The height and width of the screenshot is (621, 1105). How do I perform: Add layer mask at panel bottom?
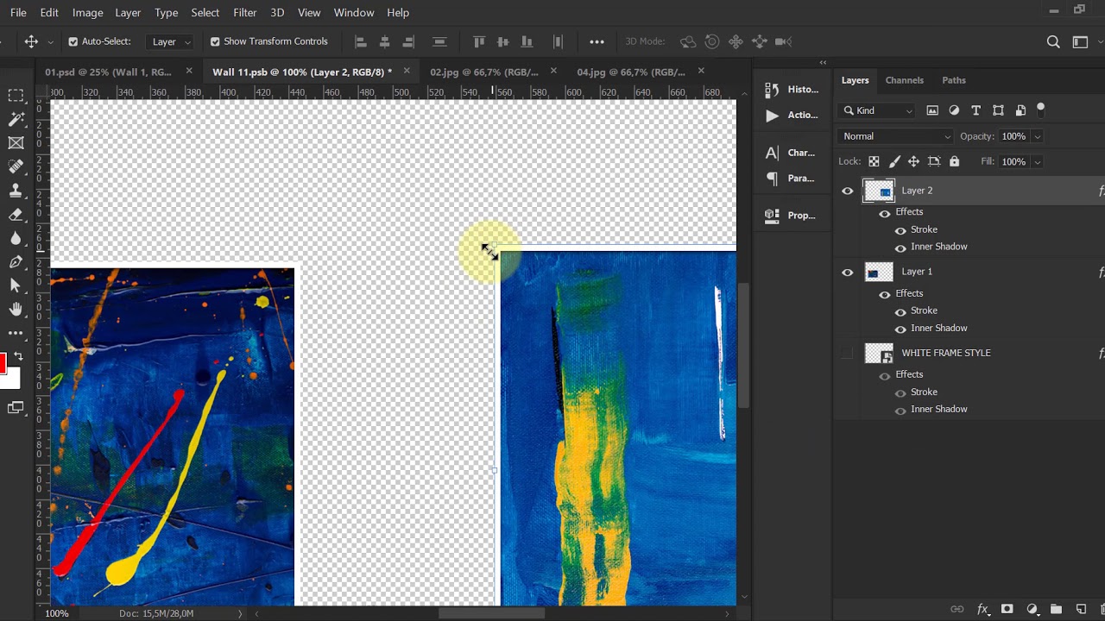(1007, 610)
